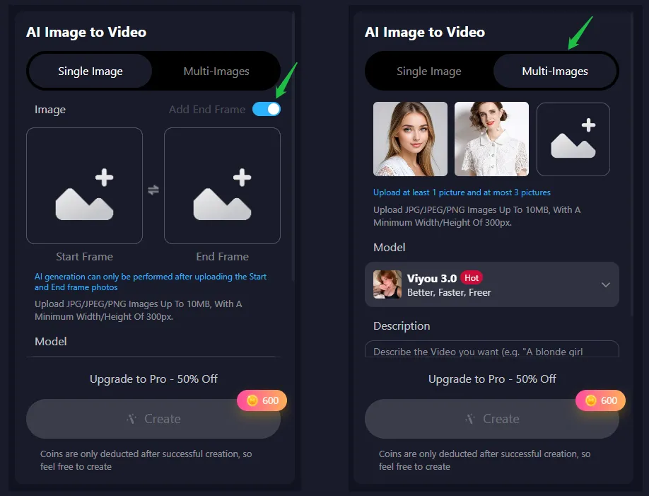649x496 pixels.
Task: Click the add-image placeholder in Multi-Images panel
Action: click(x=573, y=139)
